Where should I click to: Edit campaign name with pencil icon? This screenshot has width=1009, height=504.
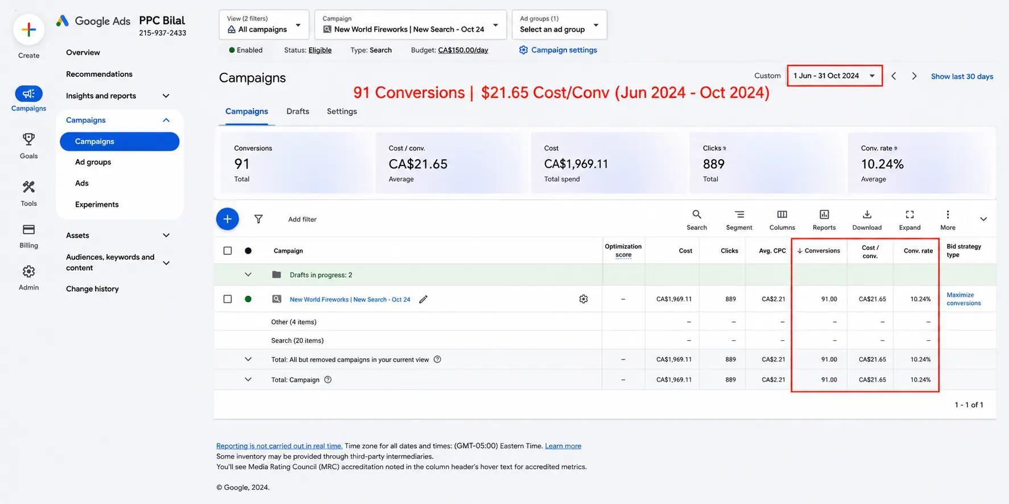tap(423, 299)
